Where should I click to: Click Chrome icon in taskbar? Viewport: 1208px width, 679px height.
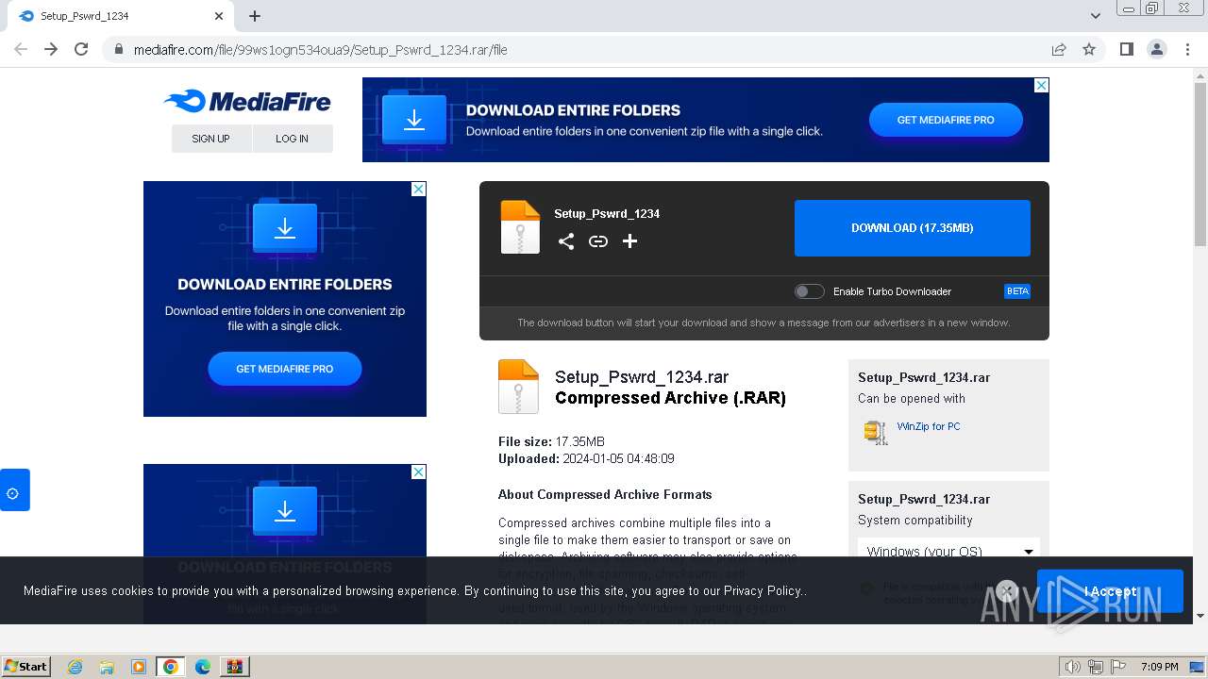click(x=171, y=667)
